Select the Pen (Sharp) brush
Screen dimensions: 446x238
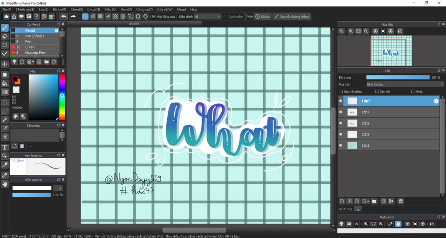point(35,36)
